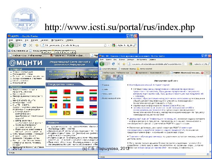This screenshot has width=212, height=159.
Task: Open Сеть продвижения инноваций sidebar link
Action: pyautogui.click(x=28, y=134)
